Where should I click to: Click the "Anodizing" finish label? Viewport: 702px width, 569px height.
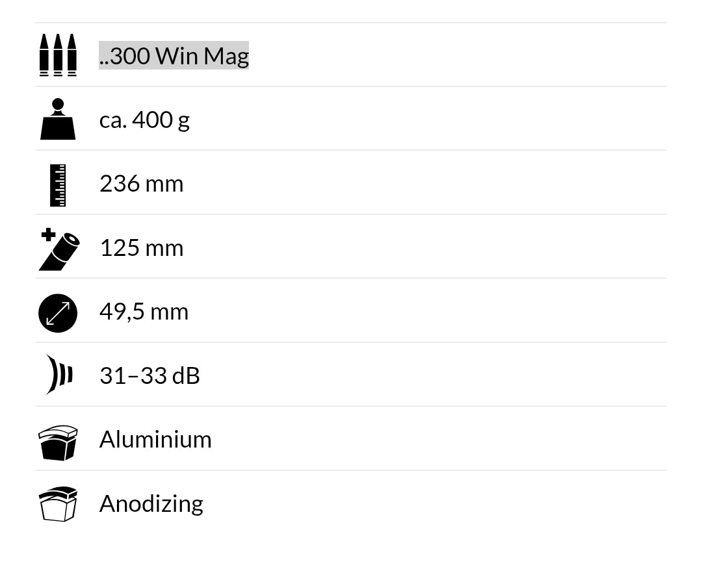click(x=151, y=503)
